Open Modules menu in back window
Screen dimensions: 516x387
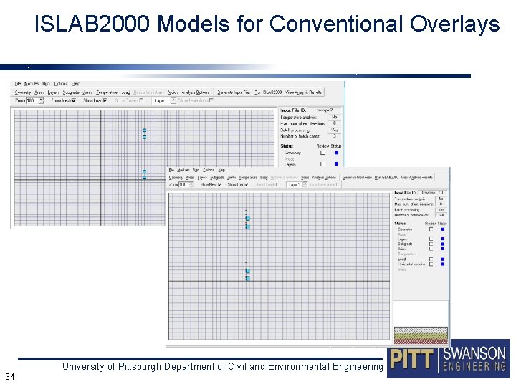(32, 84)
